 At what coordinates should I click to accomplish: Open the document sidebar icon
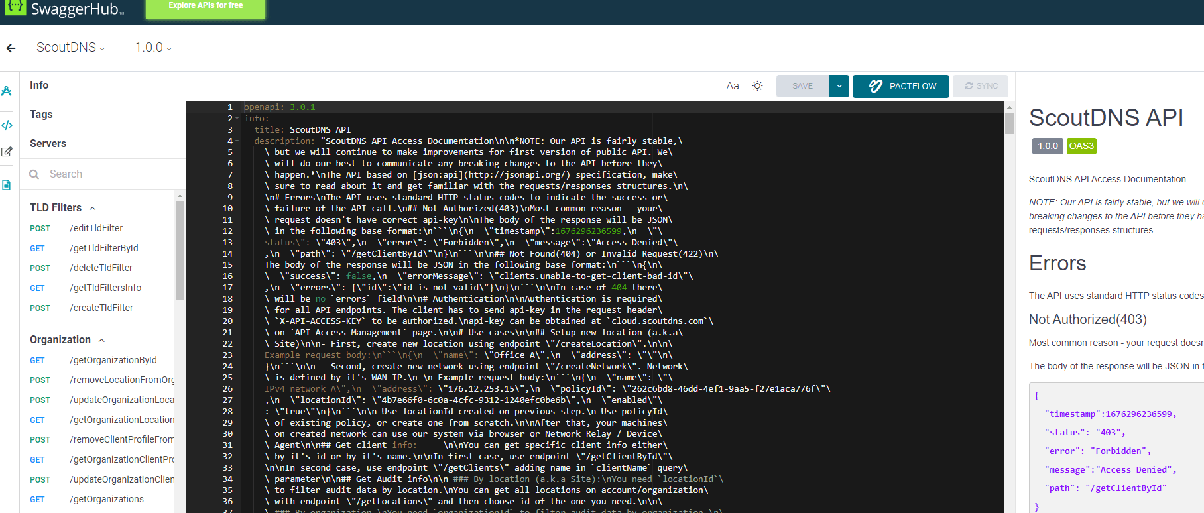7,185
